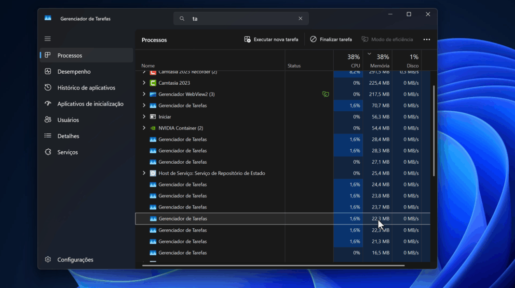Click the Host de Serviço gear icon
515x288 pixels.
coord(153,173)
